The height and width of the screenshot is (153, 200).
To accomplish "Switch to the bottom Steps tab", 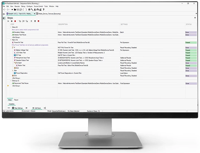I will pos(10,100).
